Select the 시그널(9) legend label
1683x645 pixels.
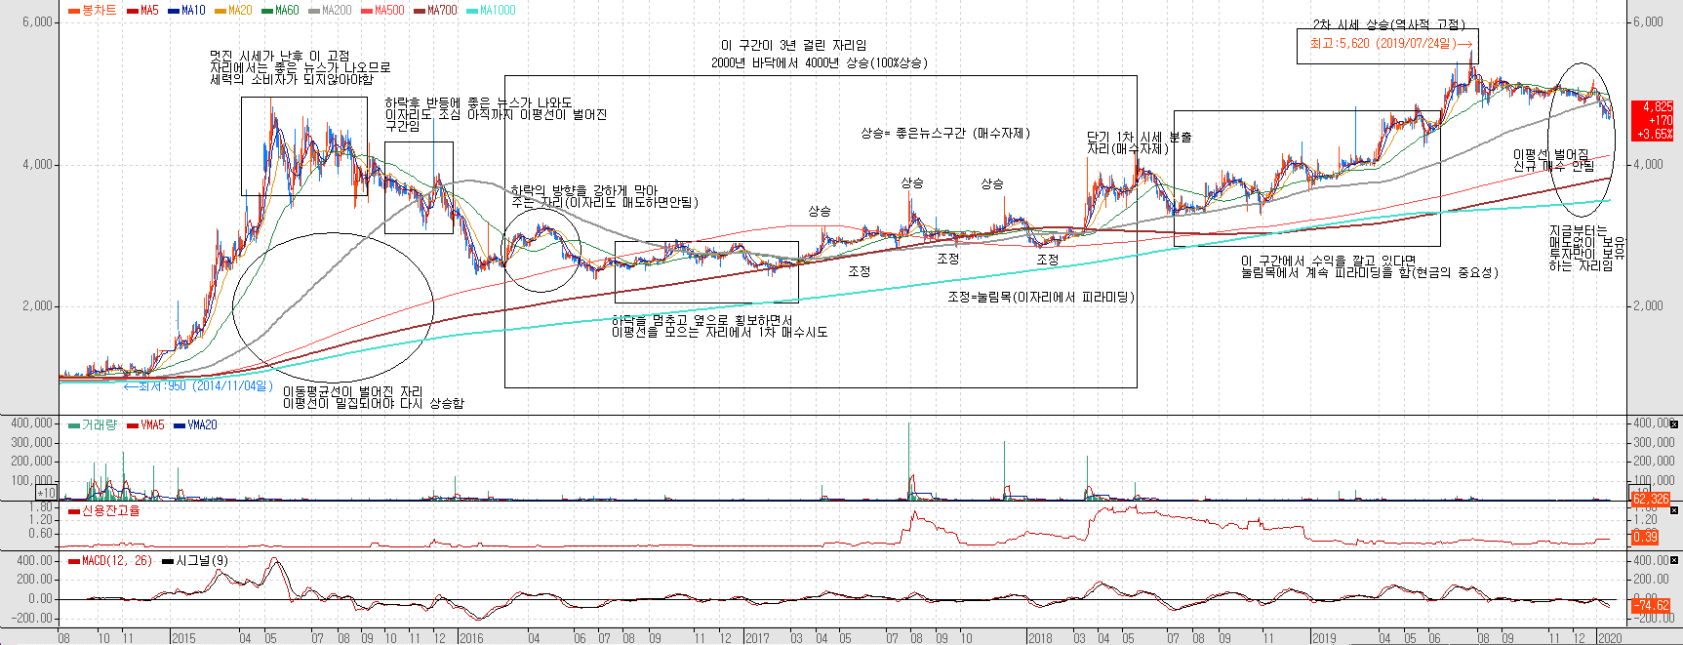195,561
